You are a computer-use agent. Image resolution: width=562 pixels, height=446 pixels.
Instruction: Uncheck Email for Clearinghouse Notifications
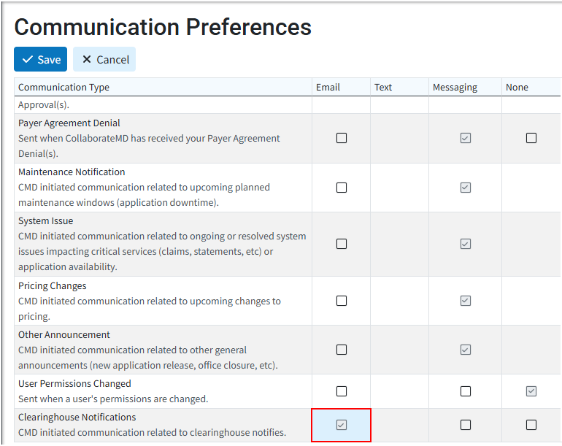[x=342, y=425]
